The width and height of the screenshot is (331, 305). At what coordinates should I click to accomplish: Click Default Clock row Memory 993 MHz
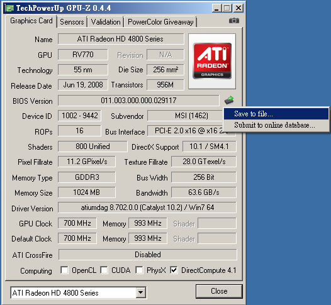pyautogui.click(x=147, y=238)
